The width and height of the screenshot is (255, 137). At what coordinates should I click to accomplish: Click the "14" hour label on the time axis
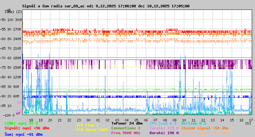(222, 120)
